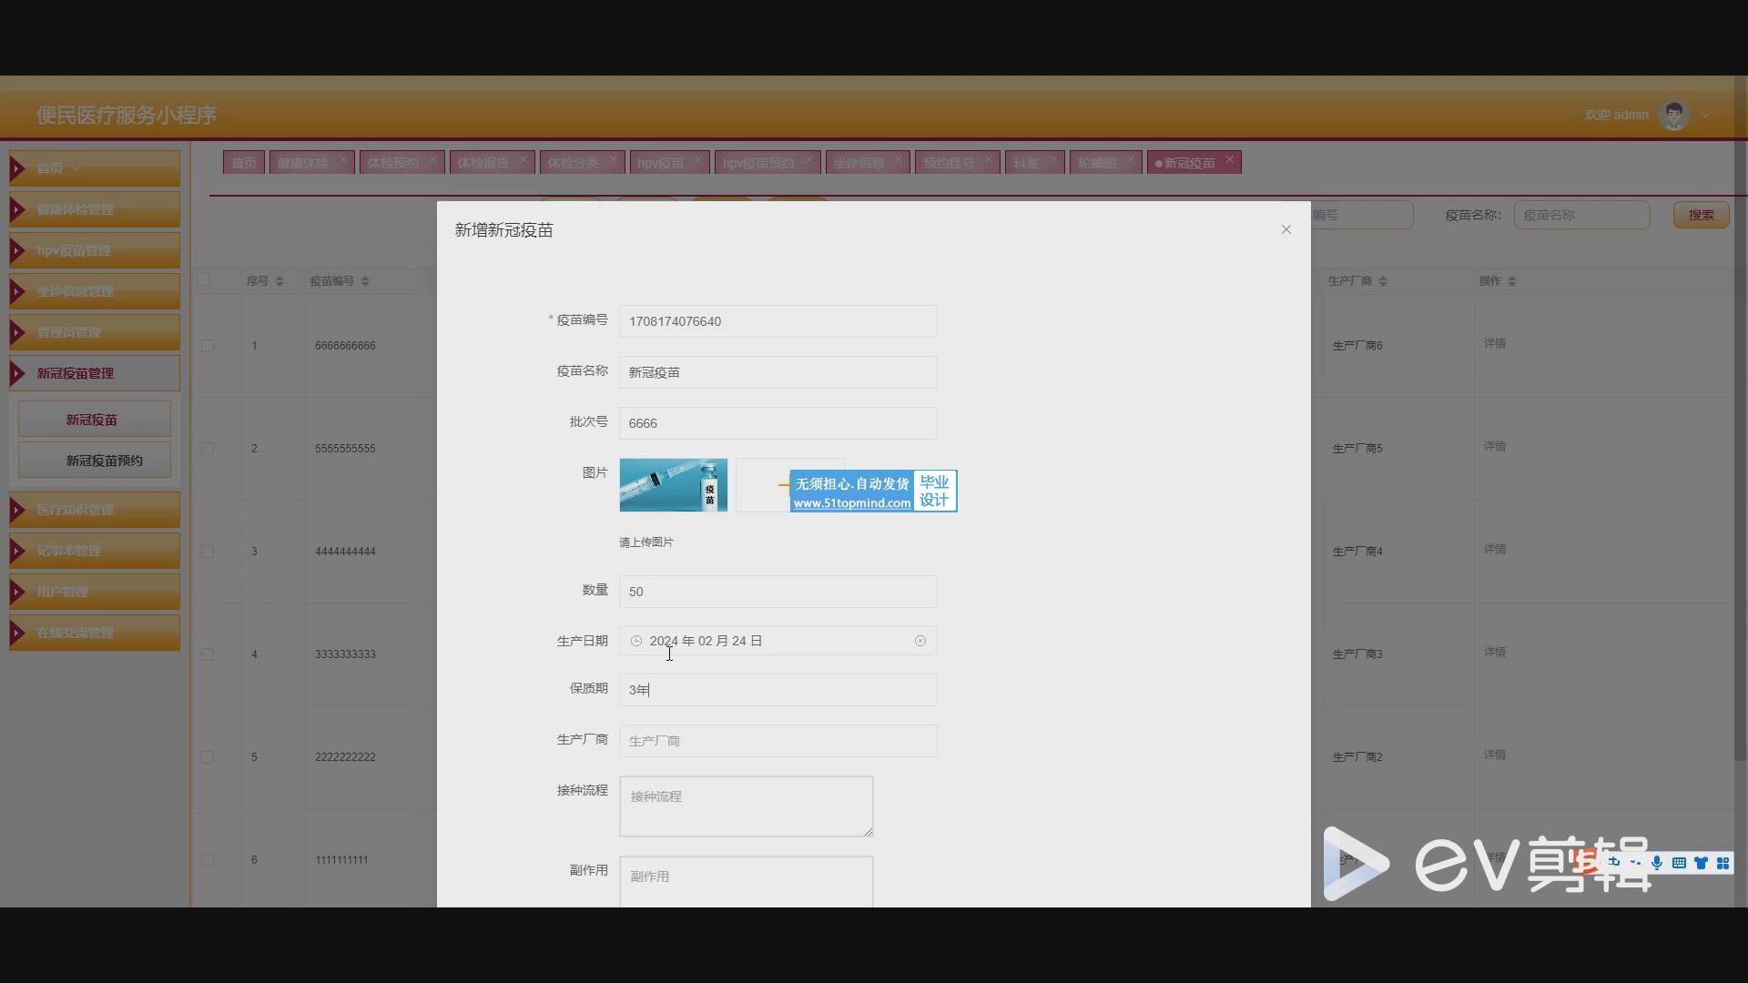This screenshot has width=1748, height=983.
Task: Expand 健康体检管理 sidebar menu
Action: pos(95,209)
